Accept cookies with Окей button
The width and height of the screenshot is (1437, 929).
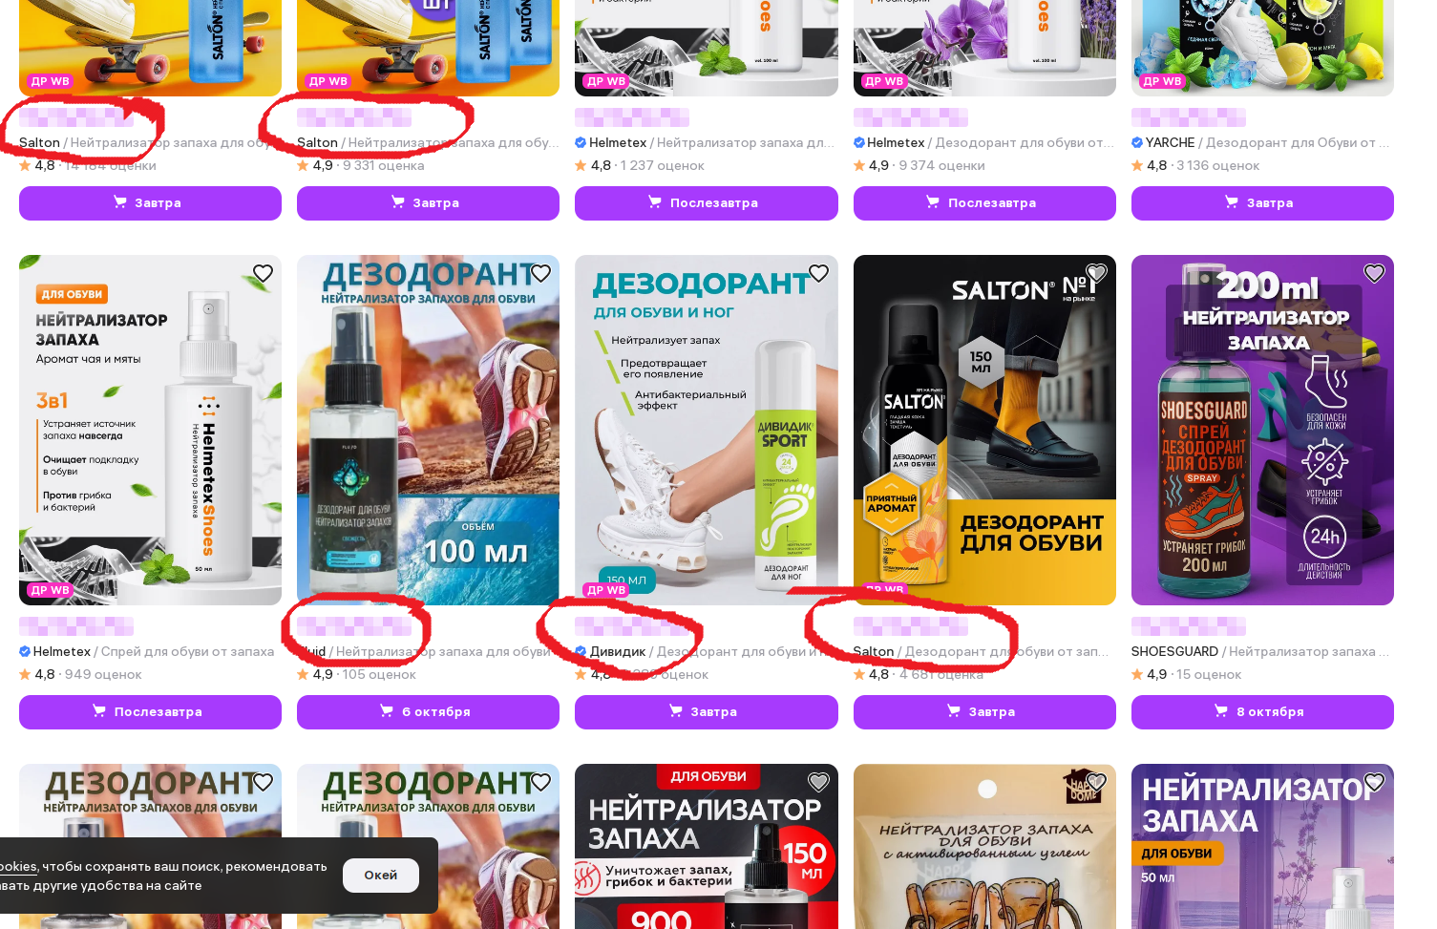[x=380, y=875]
